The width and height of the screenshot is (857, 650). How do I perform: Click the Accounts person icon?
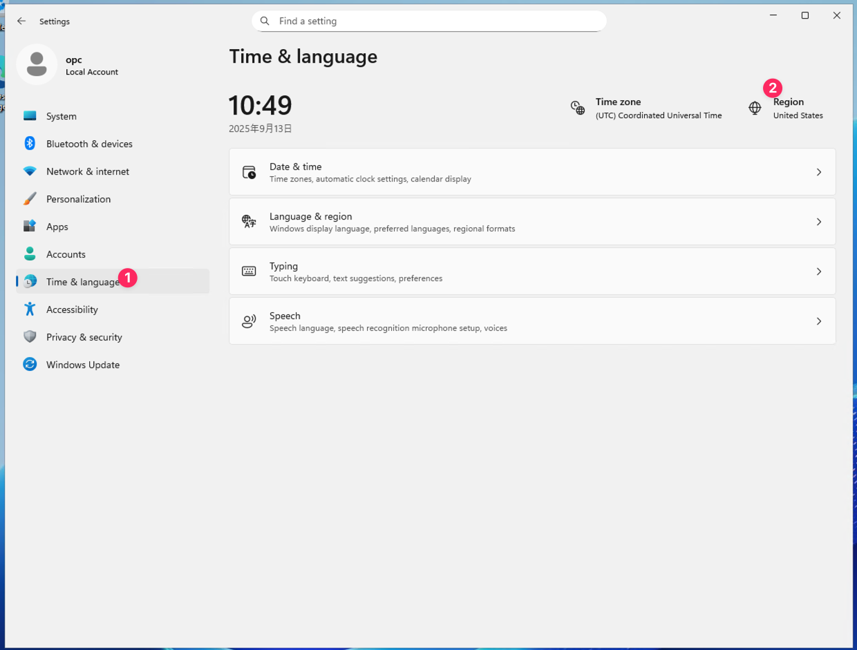tap(30, 254)
